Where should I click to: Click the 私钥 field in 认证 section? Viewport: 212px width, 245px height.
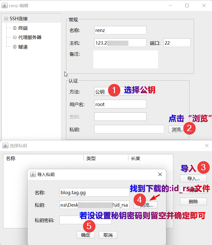click(x=129, y=129)
